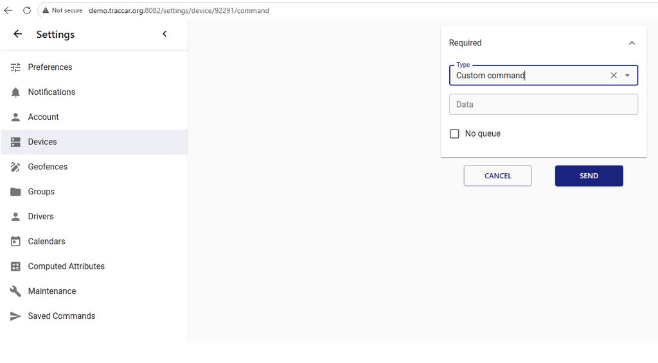The height and width of the screenshot is (363, 658).
Task: Click the Preferences sliders icon
Action: [x=15, y=67]
